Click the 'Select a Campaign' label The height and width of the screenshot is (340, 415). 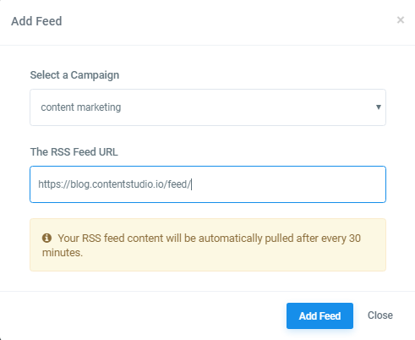[74, 75]
